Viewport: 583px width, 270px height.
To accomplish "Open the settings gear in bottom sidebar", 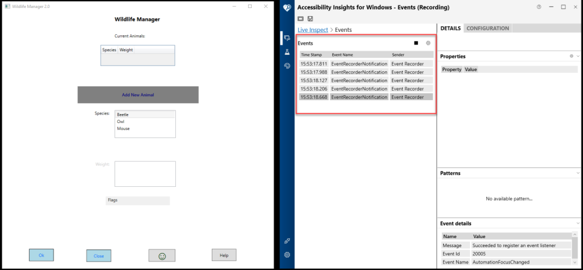I will [288, 255].
